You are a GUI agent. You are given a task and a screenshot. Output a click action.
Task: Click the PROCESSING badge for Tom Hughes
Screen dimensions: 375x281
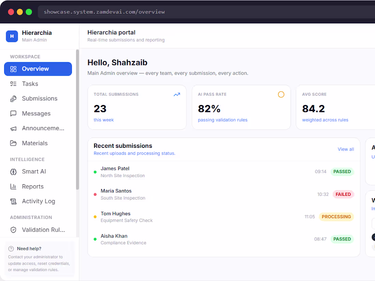coord(336,217)
